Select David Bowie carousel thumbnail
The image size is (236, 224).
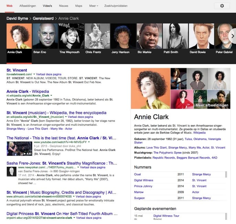[x=201, y=36]
